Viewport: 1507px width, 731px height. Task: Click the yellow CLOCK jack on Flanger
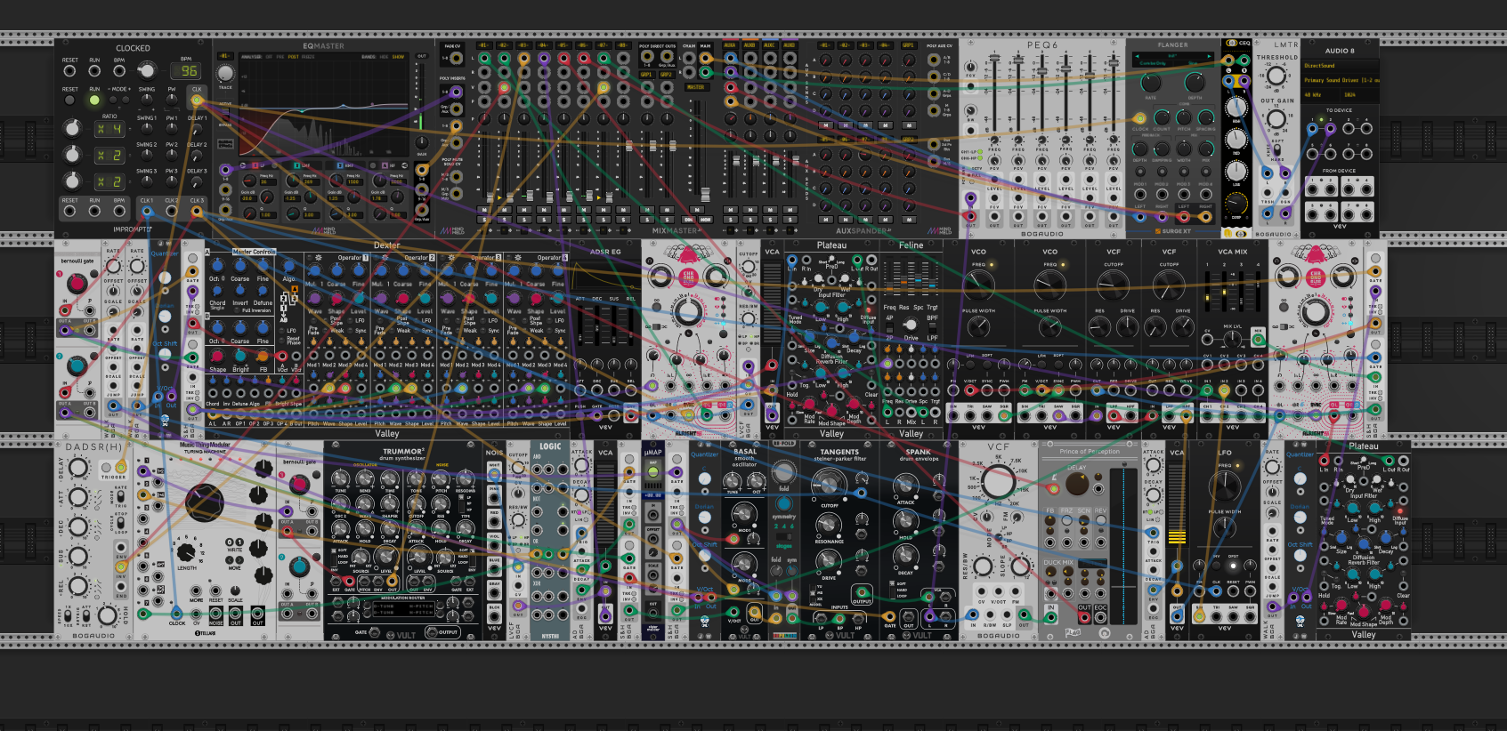1139,117
